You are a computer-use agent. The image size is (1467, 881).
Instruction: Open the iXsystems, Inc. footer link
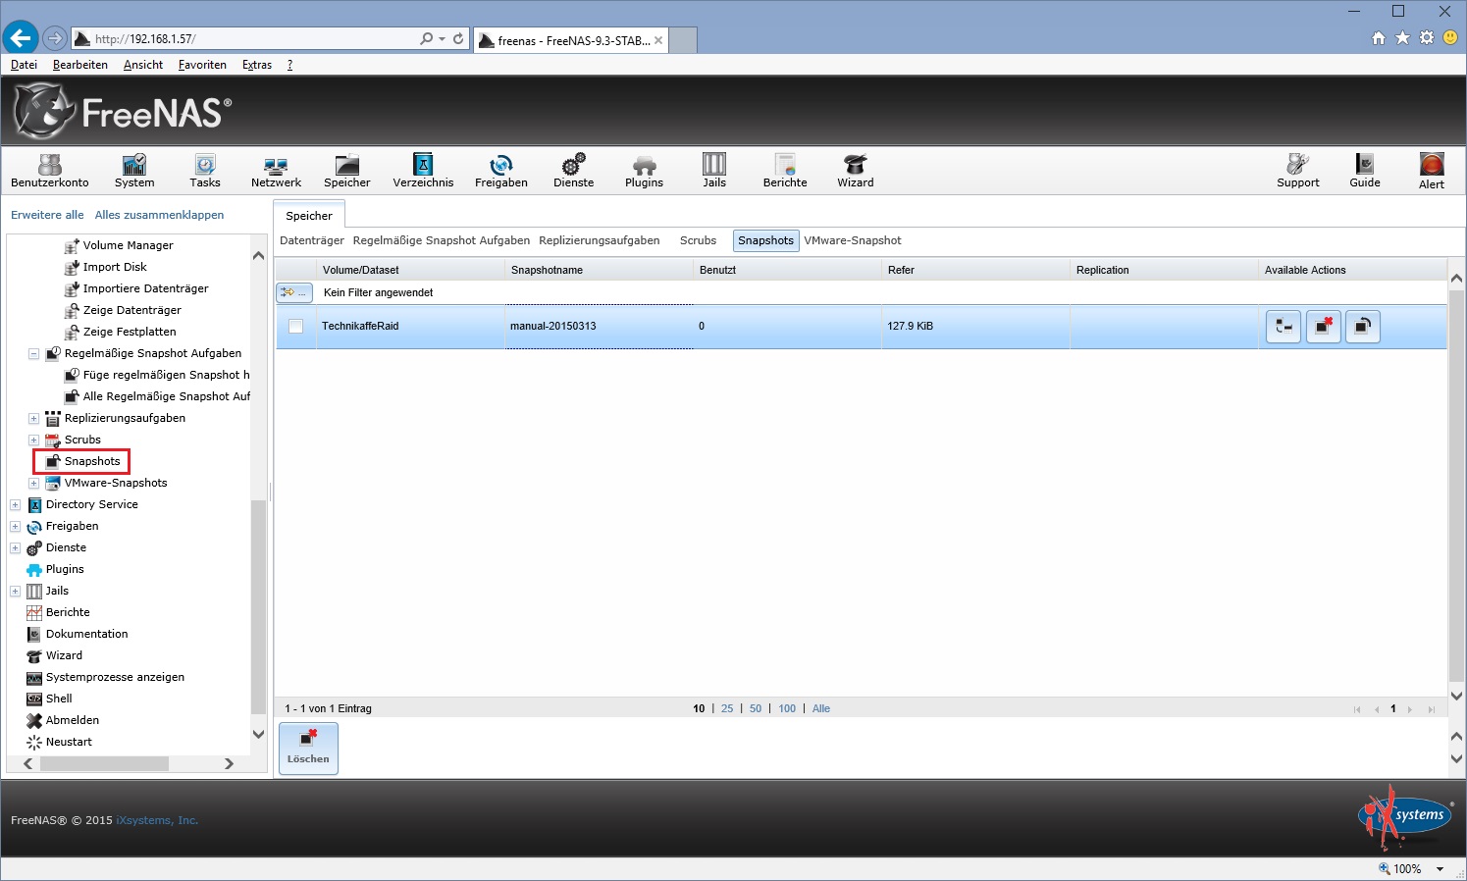pos(157,820)
